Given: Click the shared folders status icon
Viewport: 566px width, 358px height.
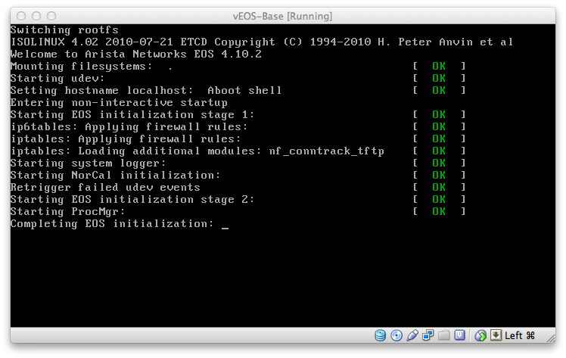Looking at the screenshot, I should [444, 335].
